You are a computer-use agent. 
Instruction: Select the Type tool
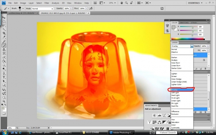(4, 77)
